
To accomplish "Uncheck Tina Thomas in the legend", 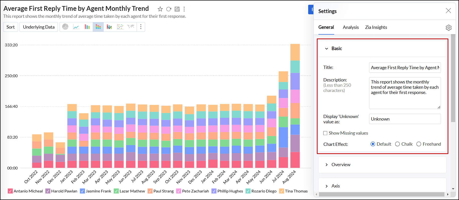I will [282, 191].
